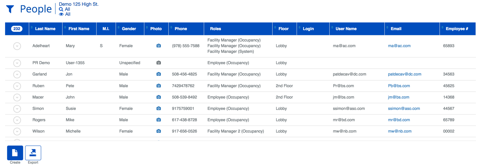
Task: Sort by First Name column
Action: (79, 29)
